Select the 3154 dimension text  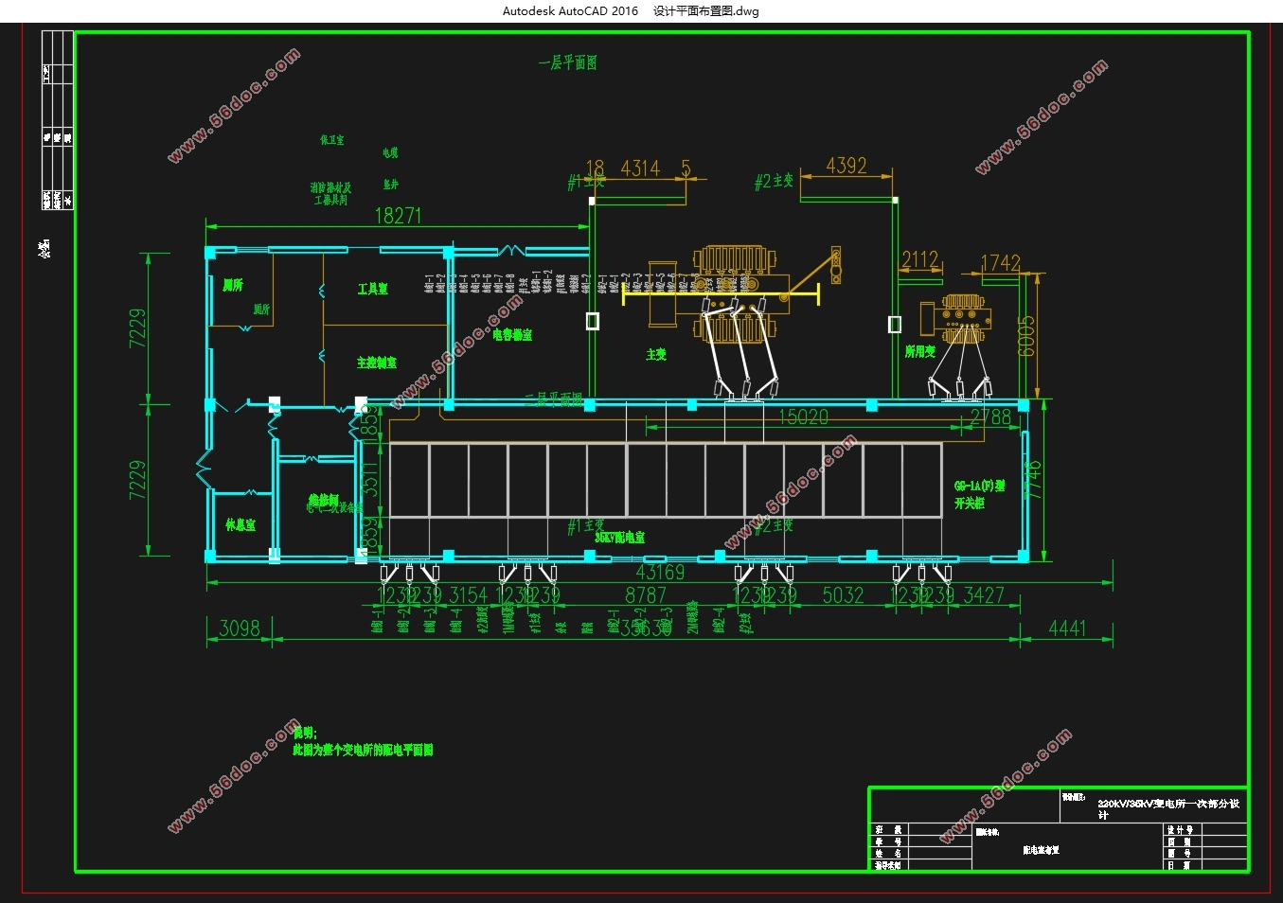point(468,595)
